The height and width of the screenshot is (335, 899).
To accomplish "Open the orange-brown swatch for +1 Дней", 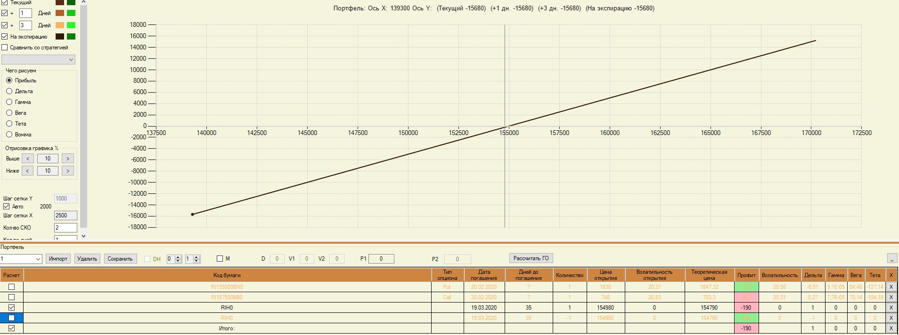I will click(x=60, y=13).
